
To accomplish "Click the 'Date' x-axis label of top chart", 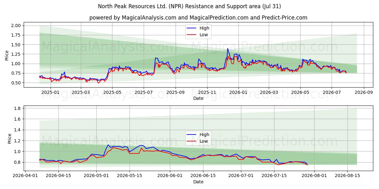I will [198, 99].
